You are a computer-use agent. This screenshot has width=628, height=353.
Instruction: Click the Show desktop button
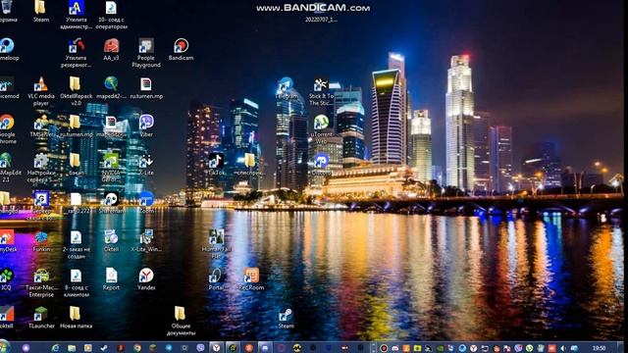click(621, 347)
